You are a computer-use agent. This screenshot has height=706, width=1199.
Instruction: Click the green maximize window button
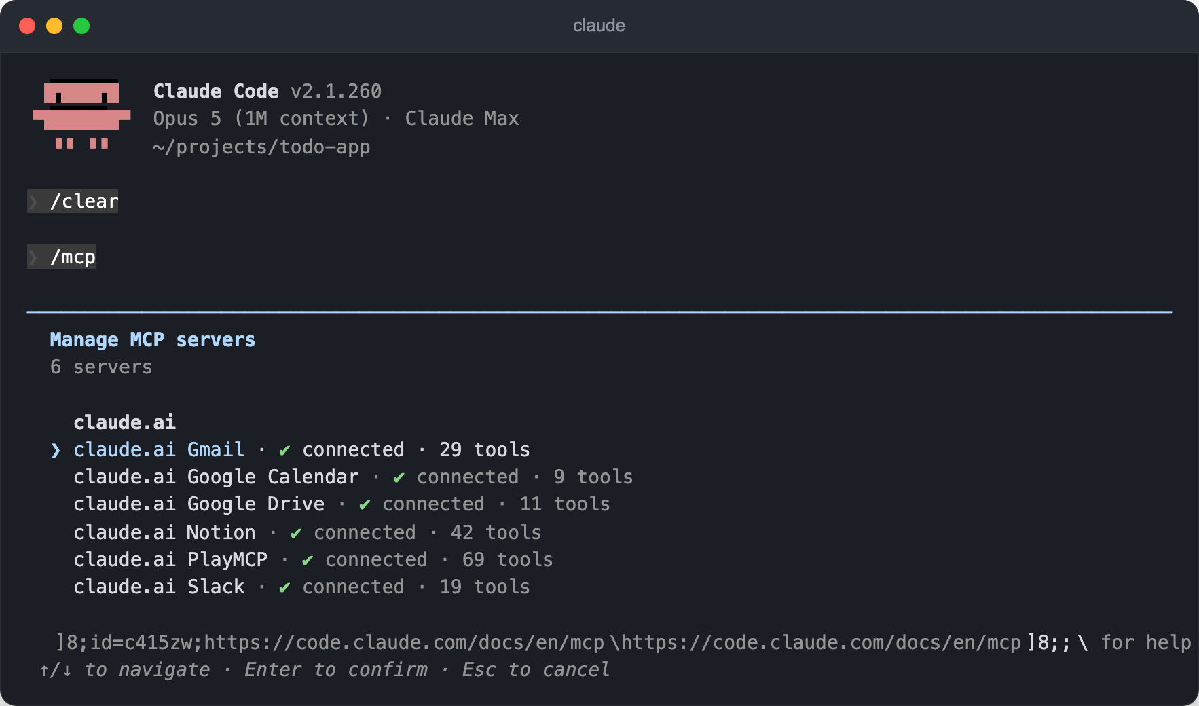pyautogui.click(x=81, y=26)
